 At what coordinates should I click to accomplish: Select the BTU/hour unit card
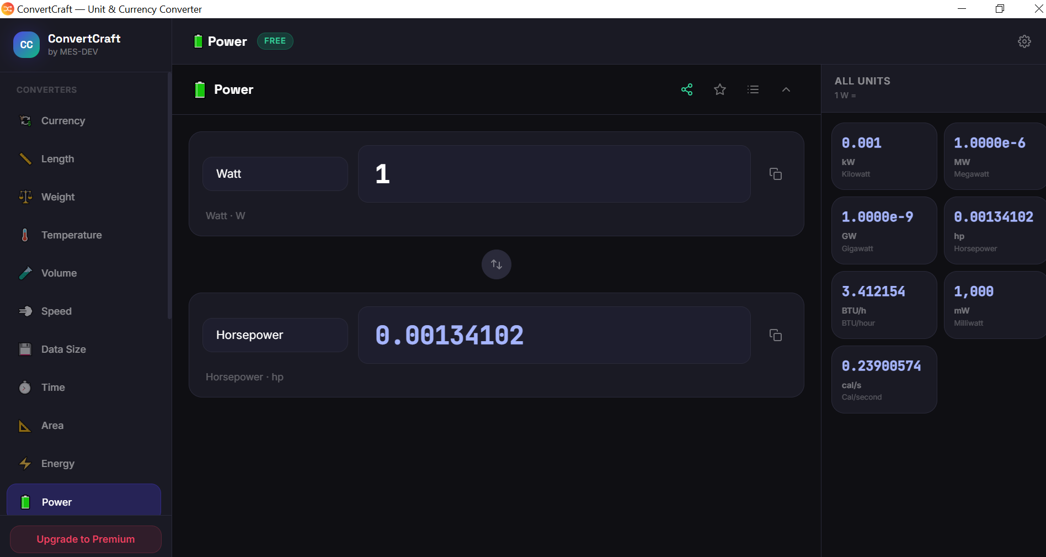pos(884,305)
